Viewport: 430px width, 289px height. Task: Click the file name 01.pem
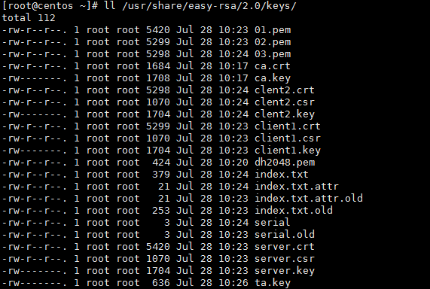click(273, 30)
